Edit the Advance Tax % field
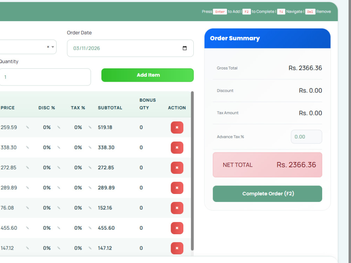 click(x=306, y=137)
